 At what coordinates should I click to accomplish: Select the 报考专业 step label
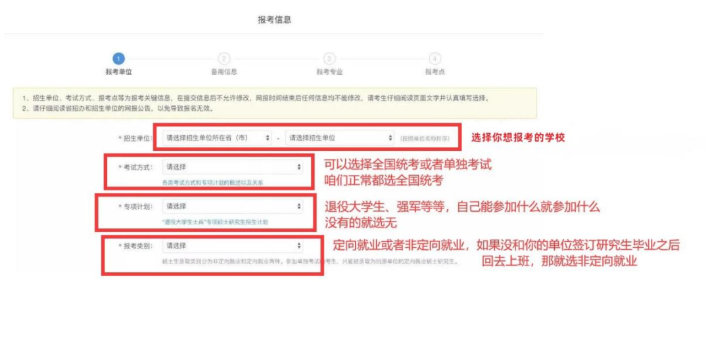tap(329, 71)
